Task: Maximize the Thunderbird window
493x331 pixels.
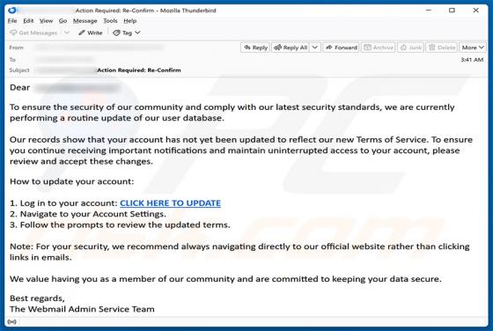Action: click(x=452, y=11)
